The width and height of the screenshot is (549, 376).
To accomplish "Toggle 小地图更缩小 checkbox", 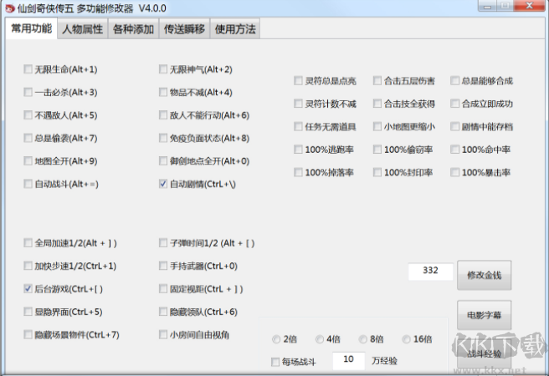I will click(377, 126).
